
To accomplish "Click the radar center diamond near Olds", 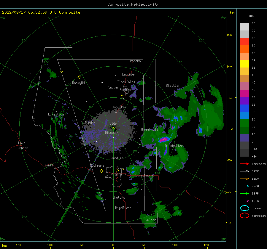I will click(113, 129).
